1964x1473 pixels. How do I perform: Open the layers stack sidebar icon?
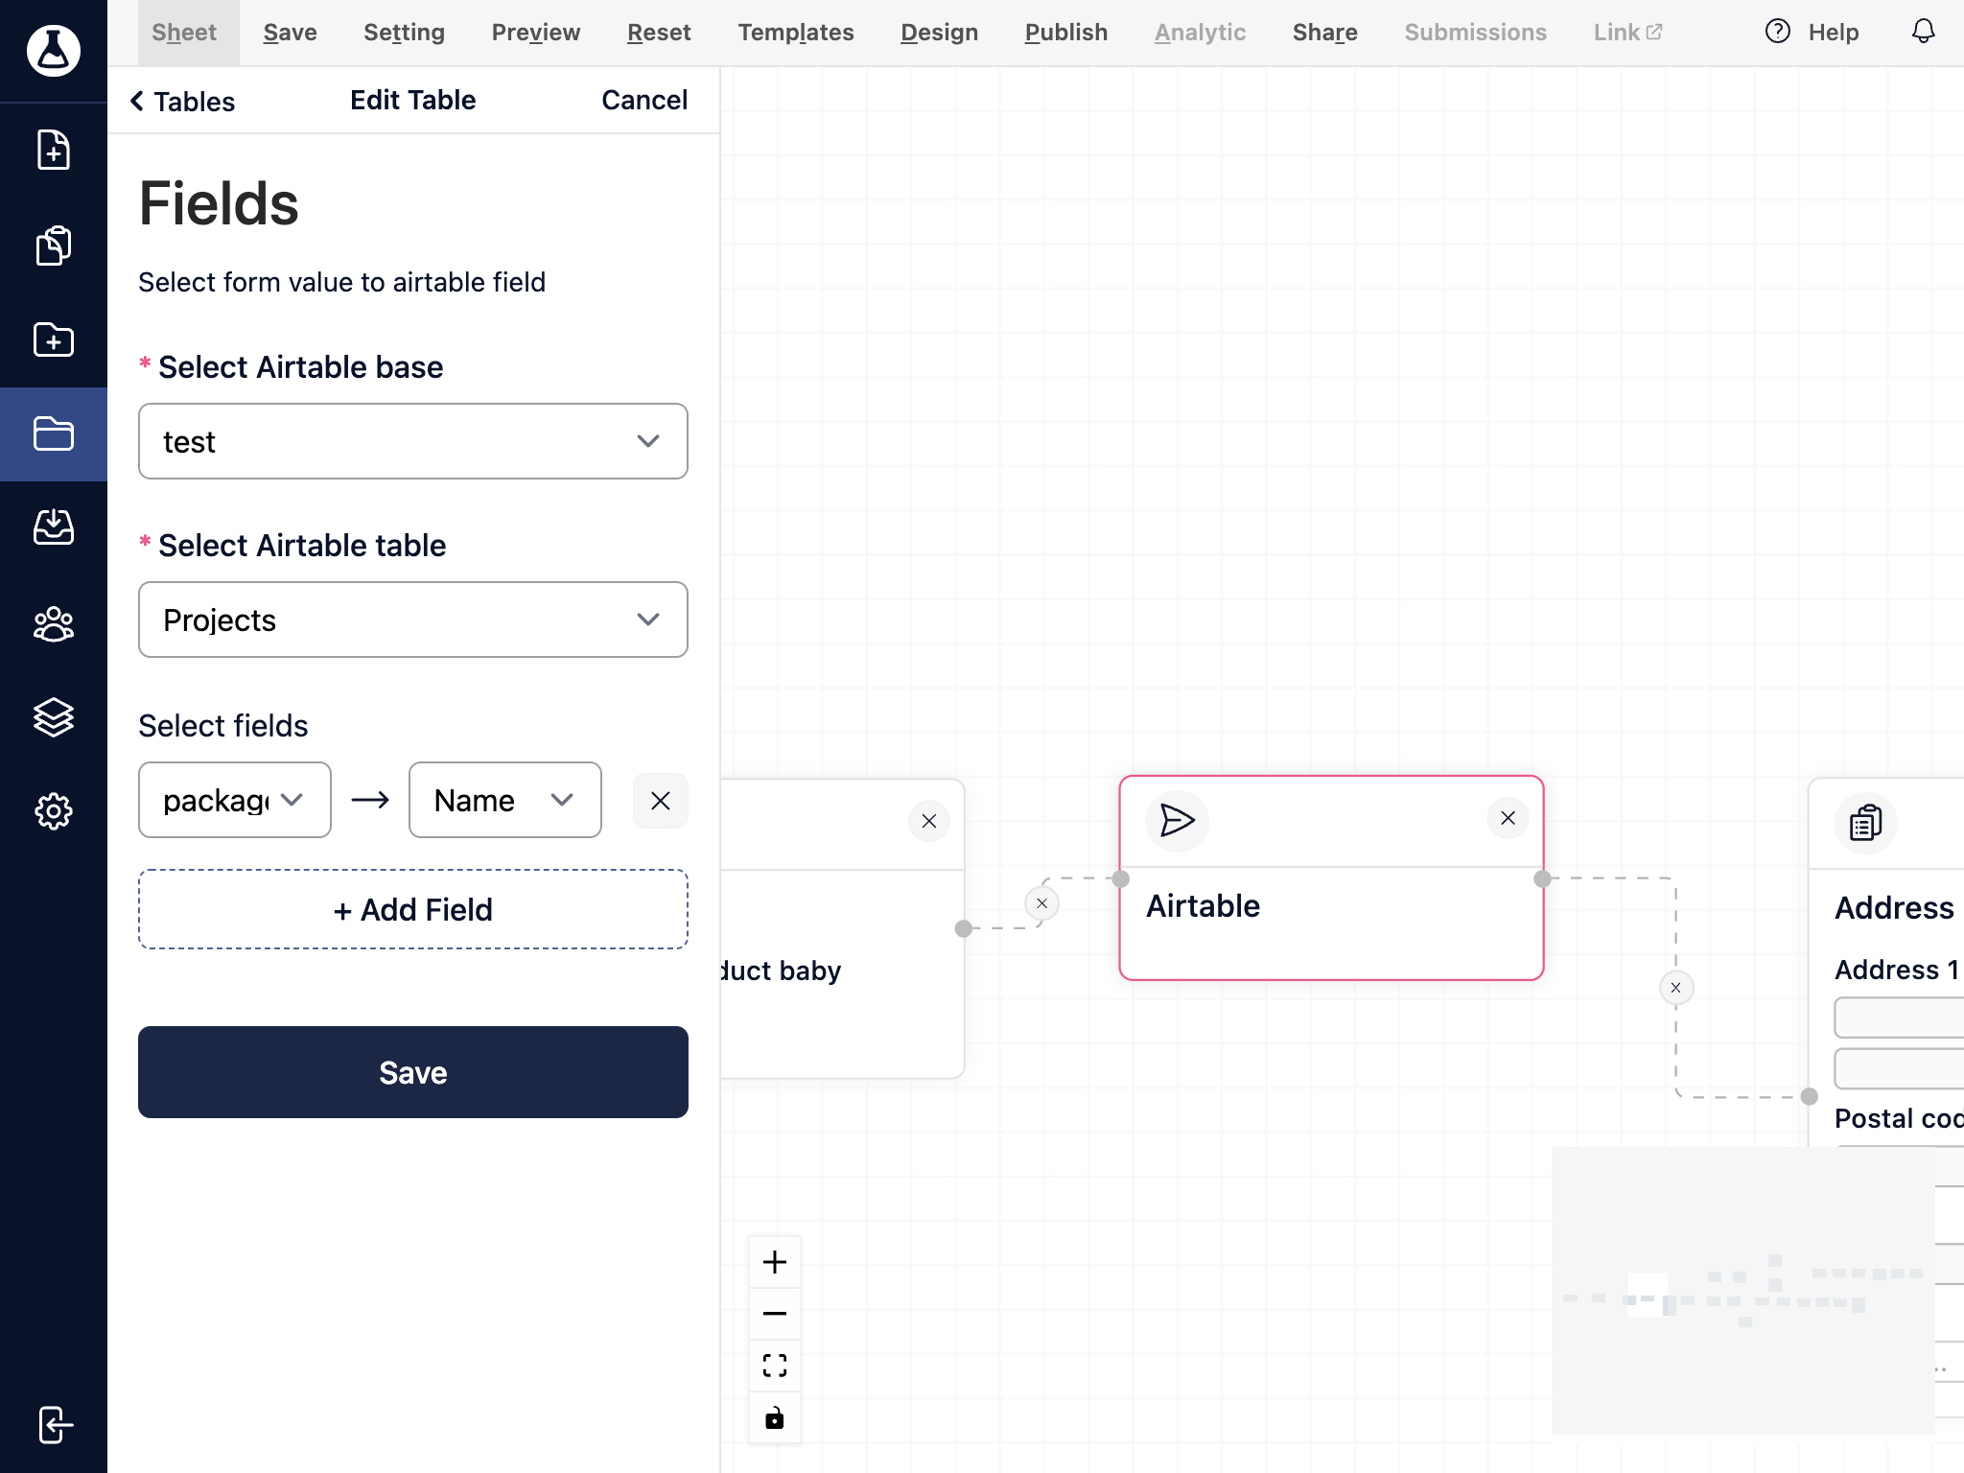point(54,717)
